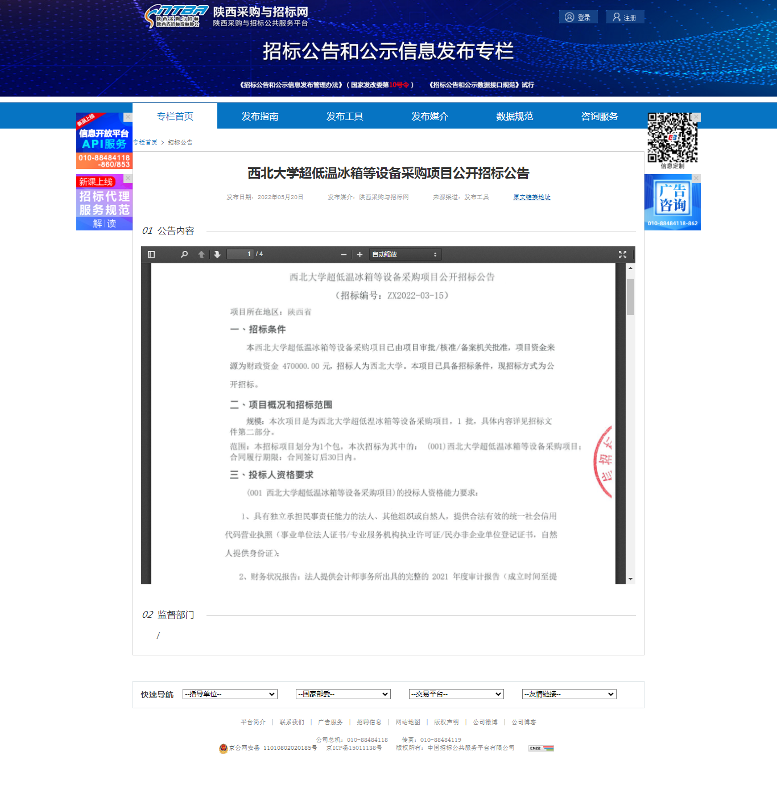Zoom out the PDF document

tap(344, 254)
